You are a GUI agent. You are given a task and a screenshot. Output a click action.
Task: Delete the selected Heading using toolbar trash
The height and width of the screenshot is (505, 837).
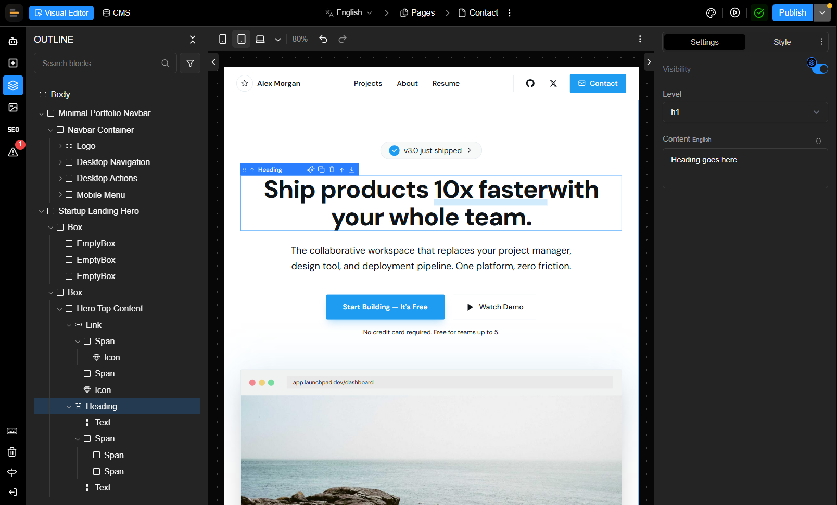(x=332, y=170)
